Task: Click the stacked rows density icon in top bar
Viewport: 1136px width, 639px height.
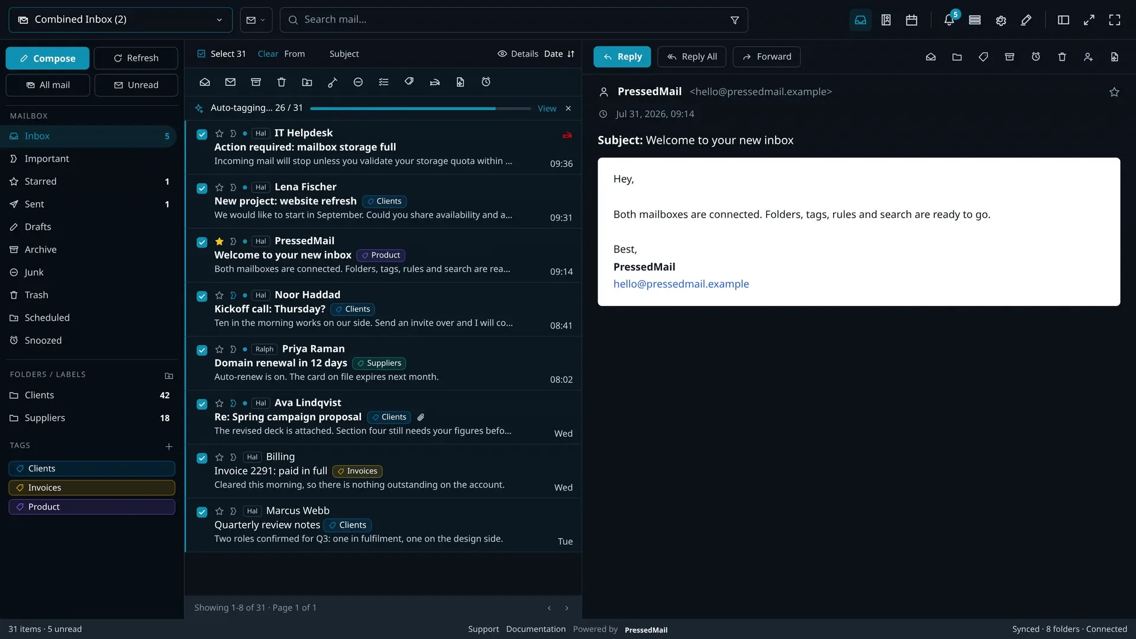Action: tap(975, 20)
